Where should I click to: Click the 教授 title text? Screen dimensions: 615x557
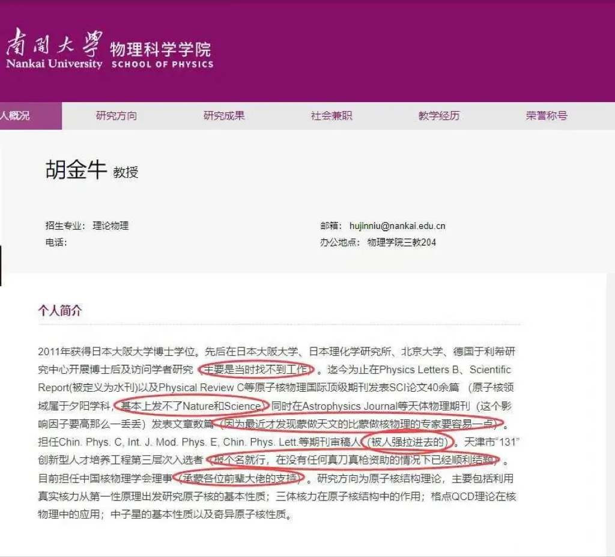[x=126, y=172]
